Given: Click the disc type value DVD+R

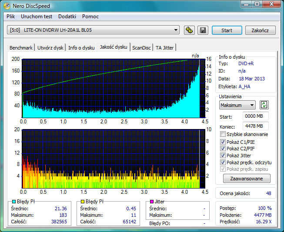Looking at the screenshot, I should click(x=246, y=64).
